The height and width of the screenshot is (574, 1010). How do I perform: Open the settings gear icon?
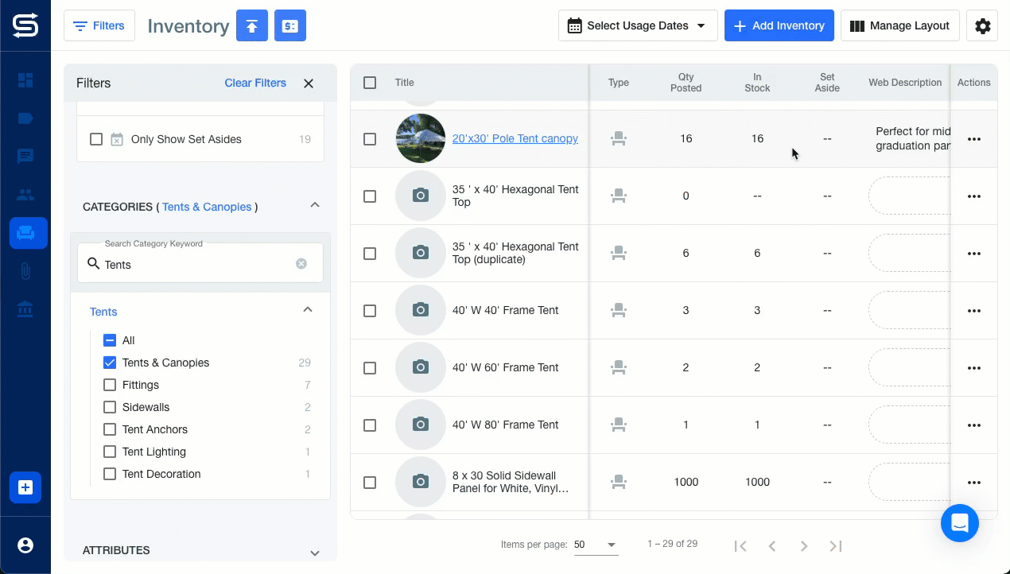tap(983, 26)
